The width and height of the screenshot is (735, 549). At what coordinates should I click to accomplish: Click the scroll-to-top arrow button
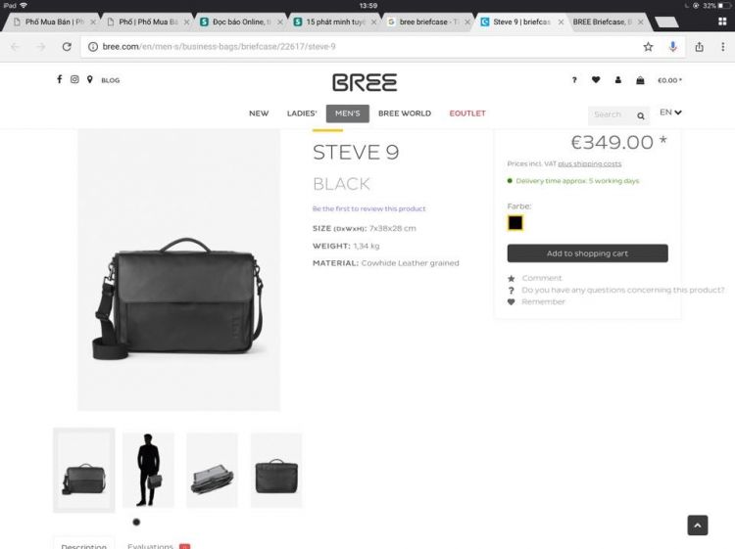tap(697, 526)
